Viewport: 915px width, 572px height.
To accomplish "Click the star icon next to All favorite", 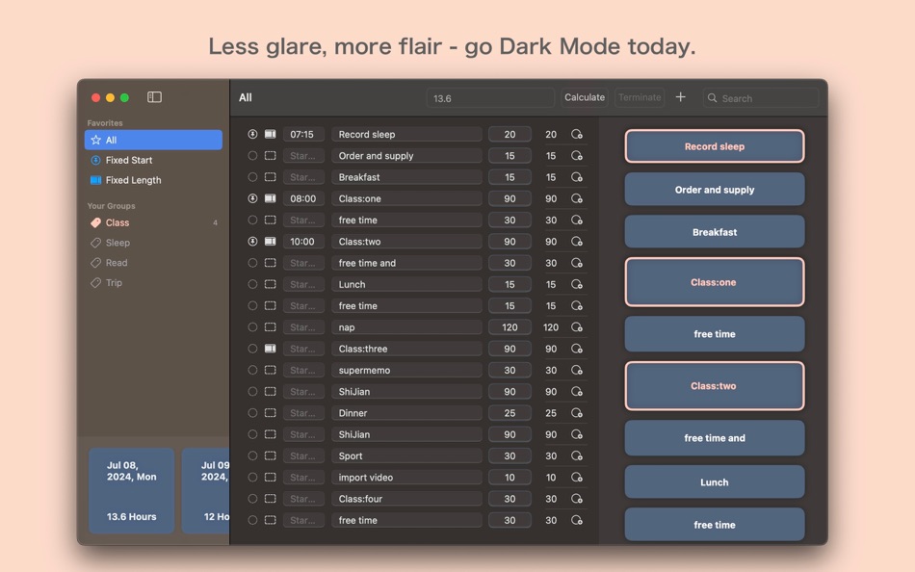I will coord(97,140).
